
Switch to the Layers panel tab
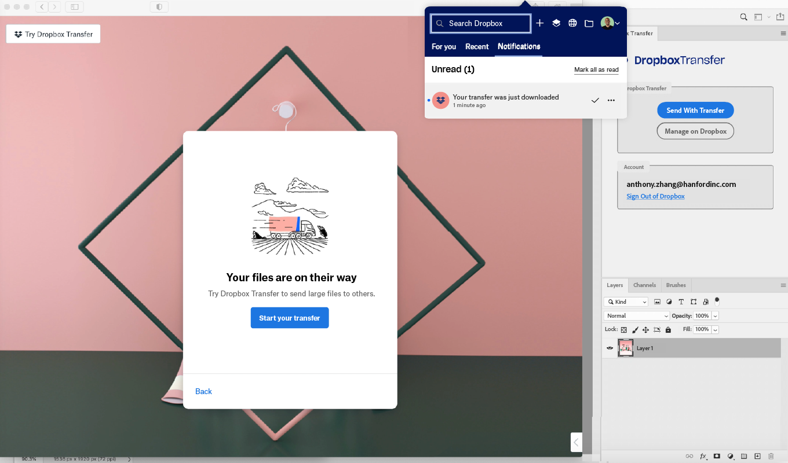click(615, 285)
